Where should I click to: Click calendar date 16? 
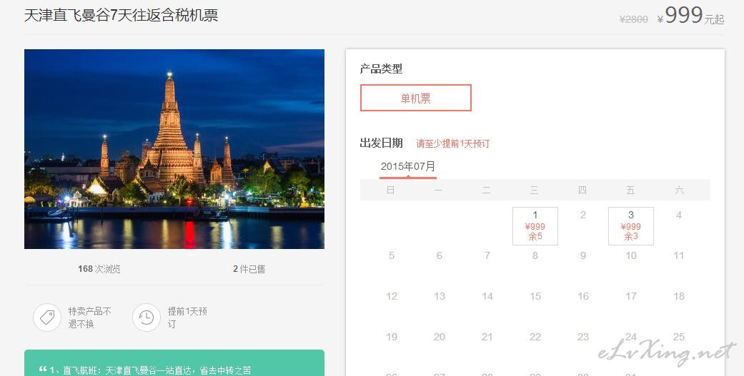583,296
